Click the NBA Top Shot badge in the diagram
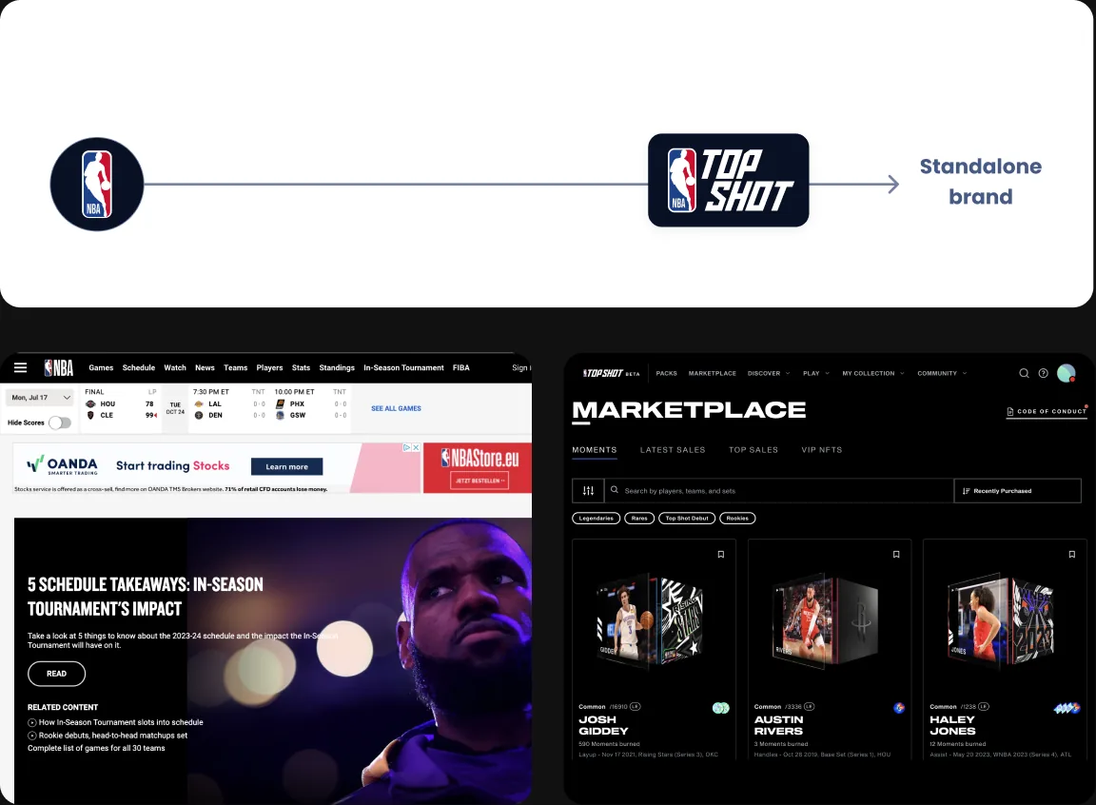Image resolution: width=1096 pixels, height=805 pixels. [729, 180]
